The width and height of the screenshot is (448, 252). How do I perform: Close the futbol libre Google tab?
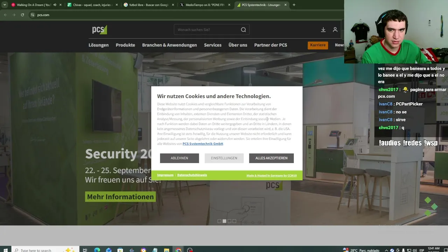tap(173, 5)
